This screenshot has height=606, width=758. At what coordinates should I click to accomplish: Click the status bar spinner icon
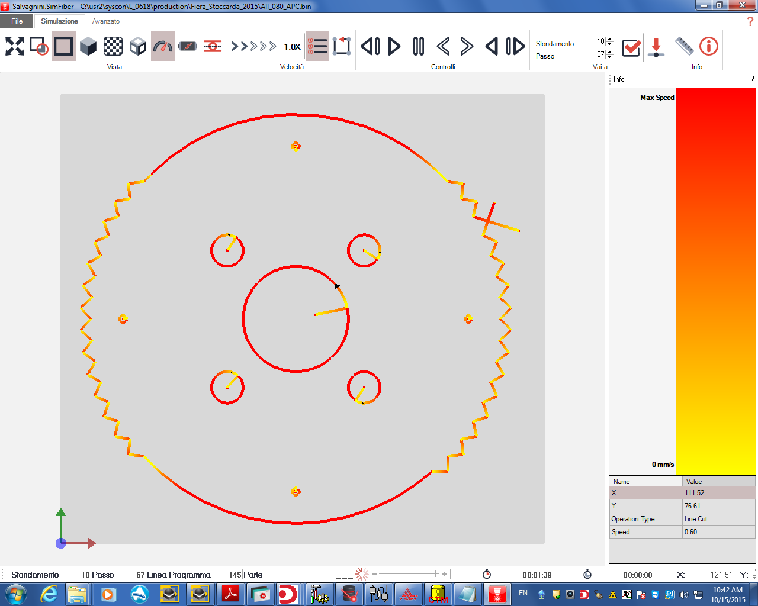[362, 574]
